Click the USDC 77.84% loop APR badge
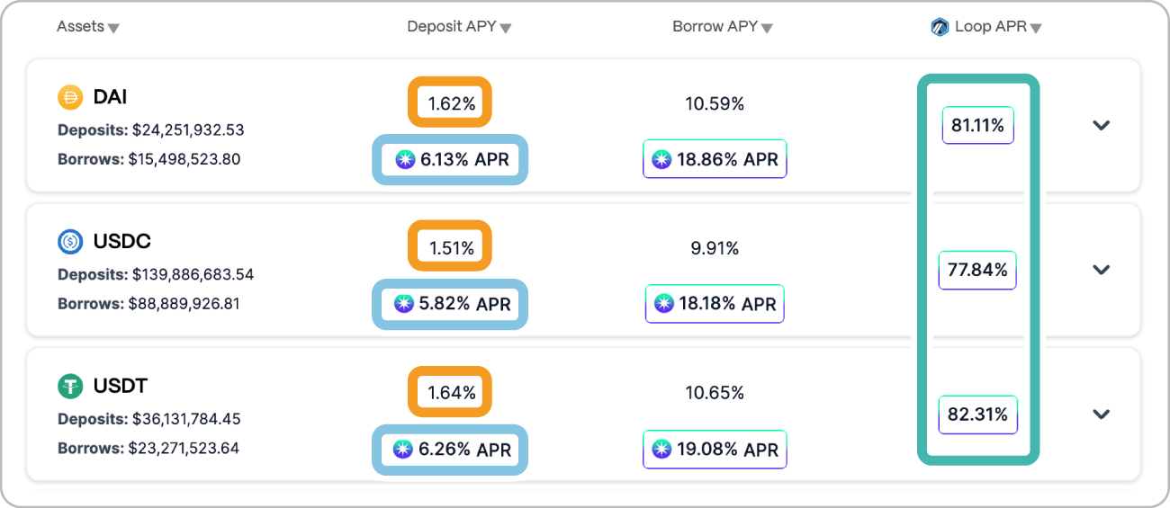 click(x=977, y=270)
